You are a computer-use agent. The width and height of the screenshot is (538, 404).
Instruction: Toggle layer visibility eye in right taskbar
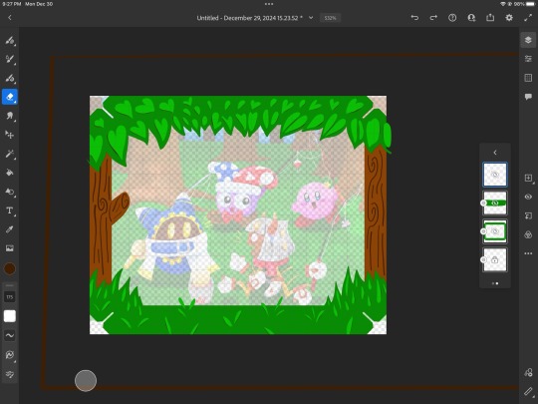tap(528, 197)
